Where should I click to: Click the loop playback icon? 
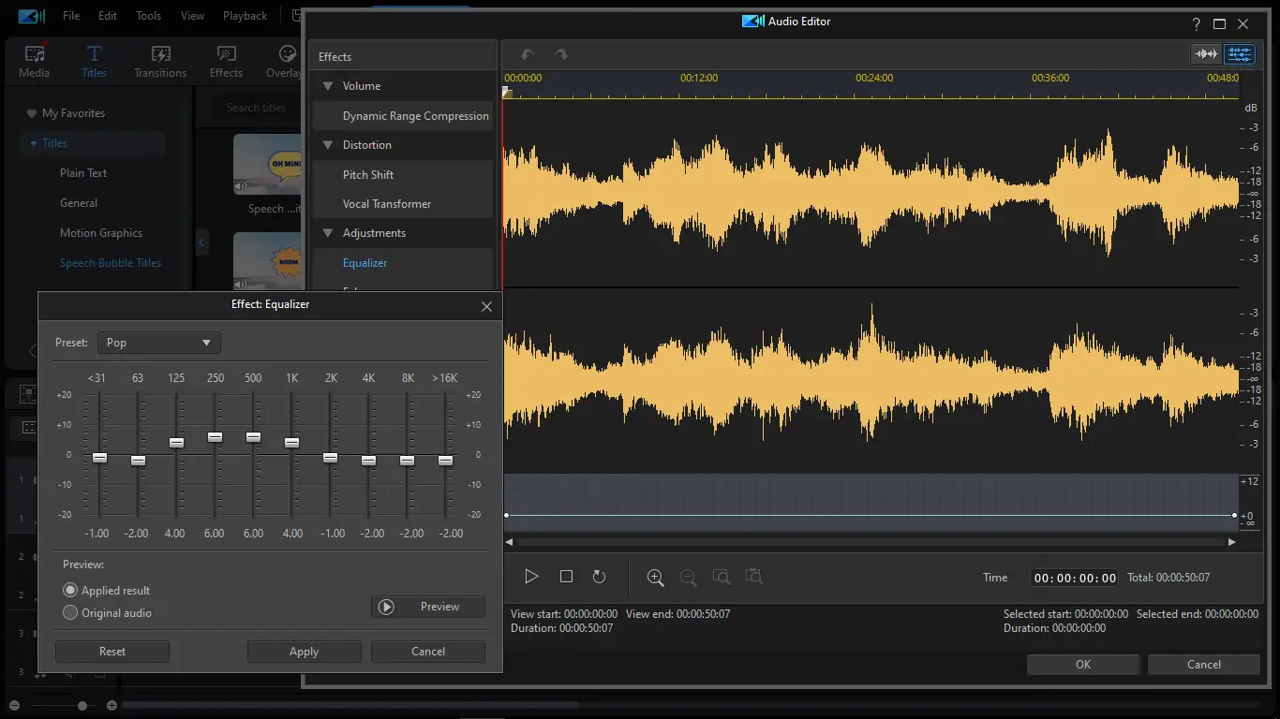coord(599,577)
